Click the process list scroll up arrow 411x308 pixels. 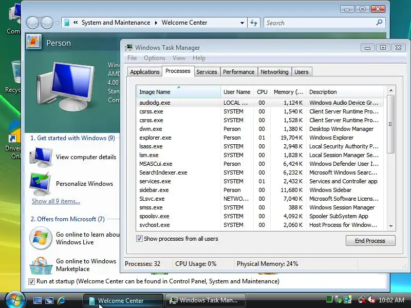click(391, 90)
